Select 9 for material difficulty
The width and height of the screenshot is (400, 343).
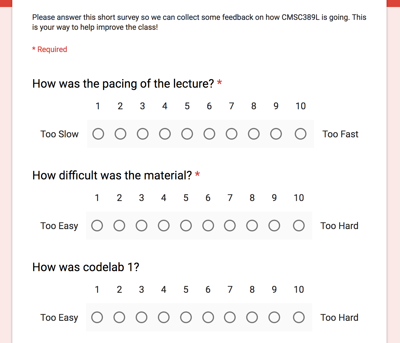(274, 226)
